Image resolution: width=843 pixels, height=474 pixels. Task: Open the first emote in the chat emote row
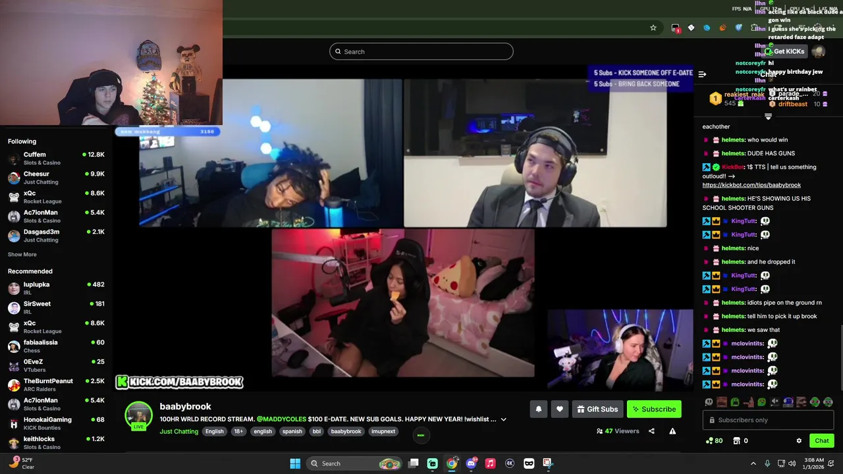709,402
